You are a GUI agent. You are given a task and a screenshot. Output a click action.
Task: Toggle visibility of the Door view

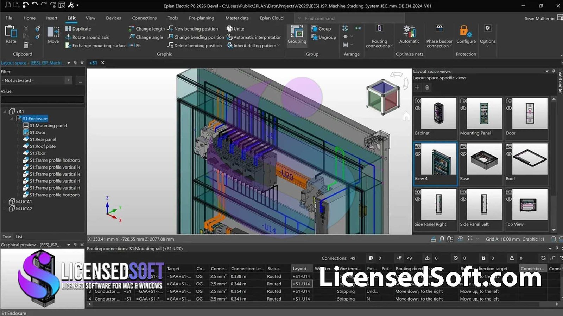coord(508,107)
